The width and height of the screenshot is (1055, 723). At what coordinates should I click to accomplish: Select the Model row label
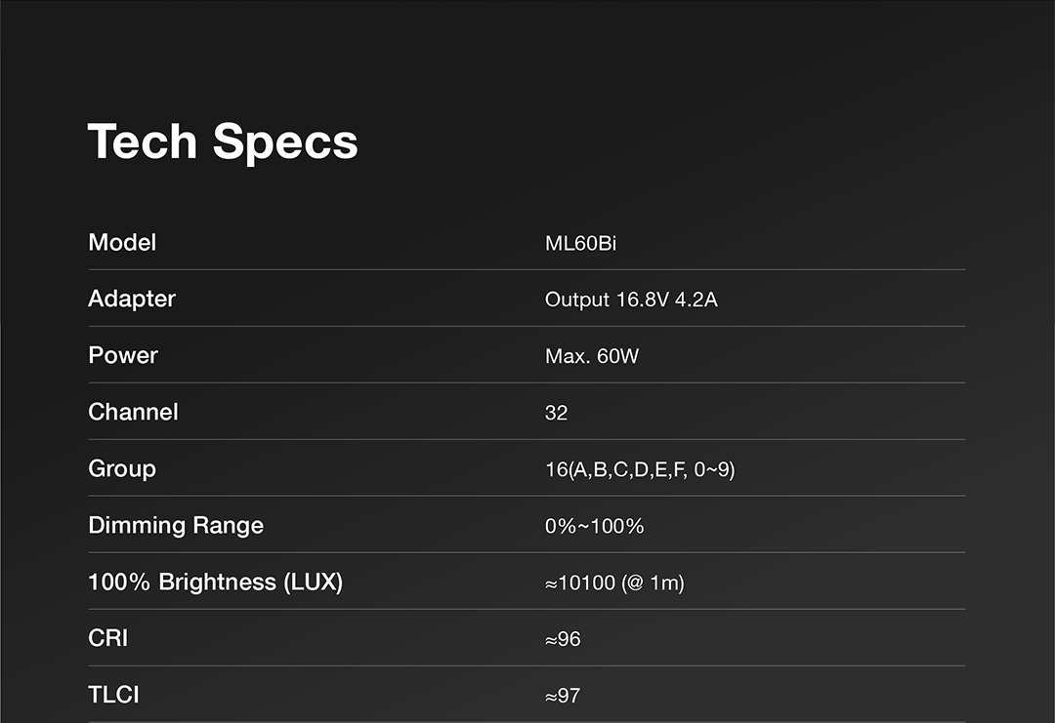pos(122,242)
